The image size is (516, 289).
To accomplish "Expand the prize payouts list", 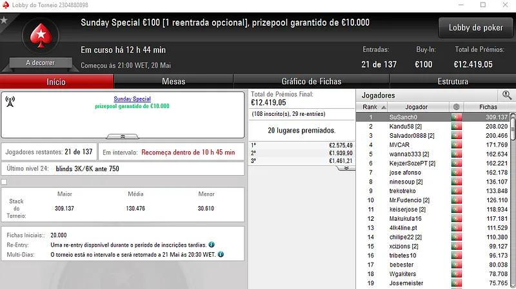I will coord(346,167).
